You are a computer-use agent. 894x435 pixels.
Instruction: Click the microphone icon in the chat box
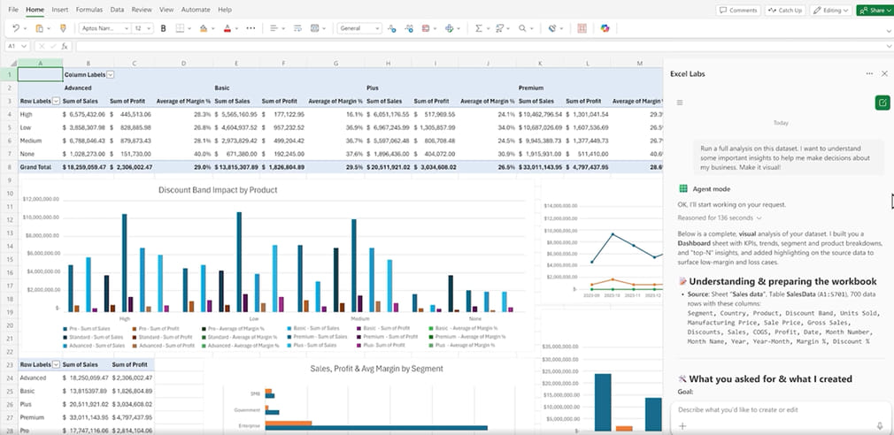(x=880, y=425)
